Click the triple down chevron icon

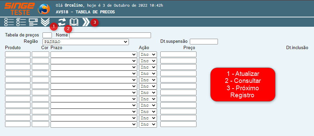pos(45,22)
